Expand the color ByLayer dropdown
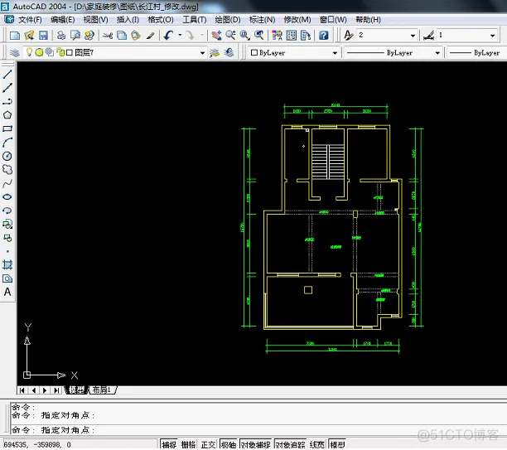Image resolution: width=507 pixels, height=450 pixels. pyautogui.click(x=335, y=52)
